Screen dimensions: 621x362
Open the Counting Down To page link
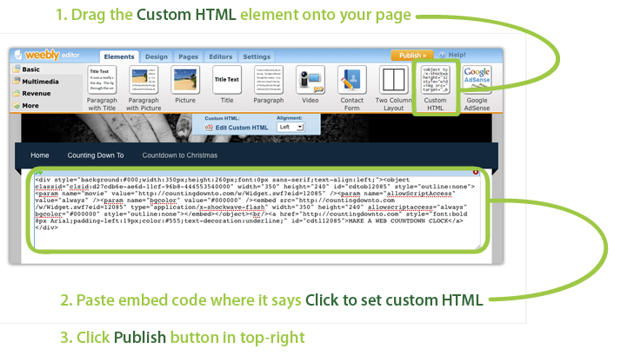pyautogui.click(x=96, y=155)
